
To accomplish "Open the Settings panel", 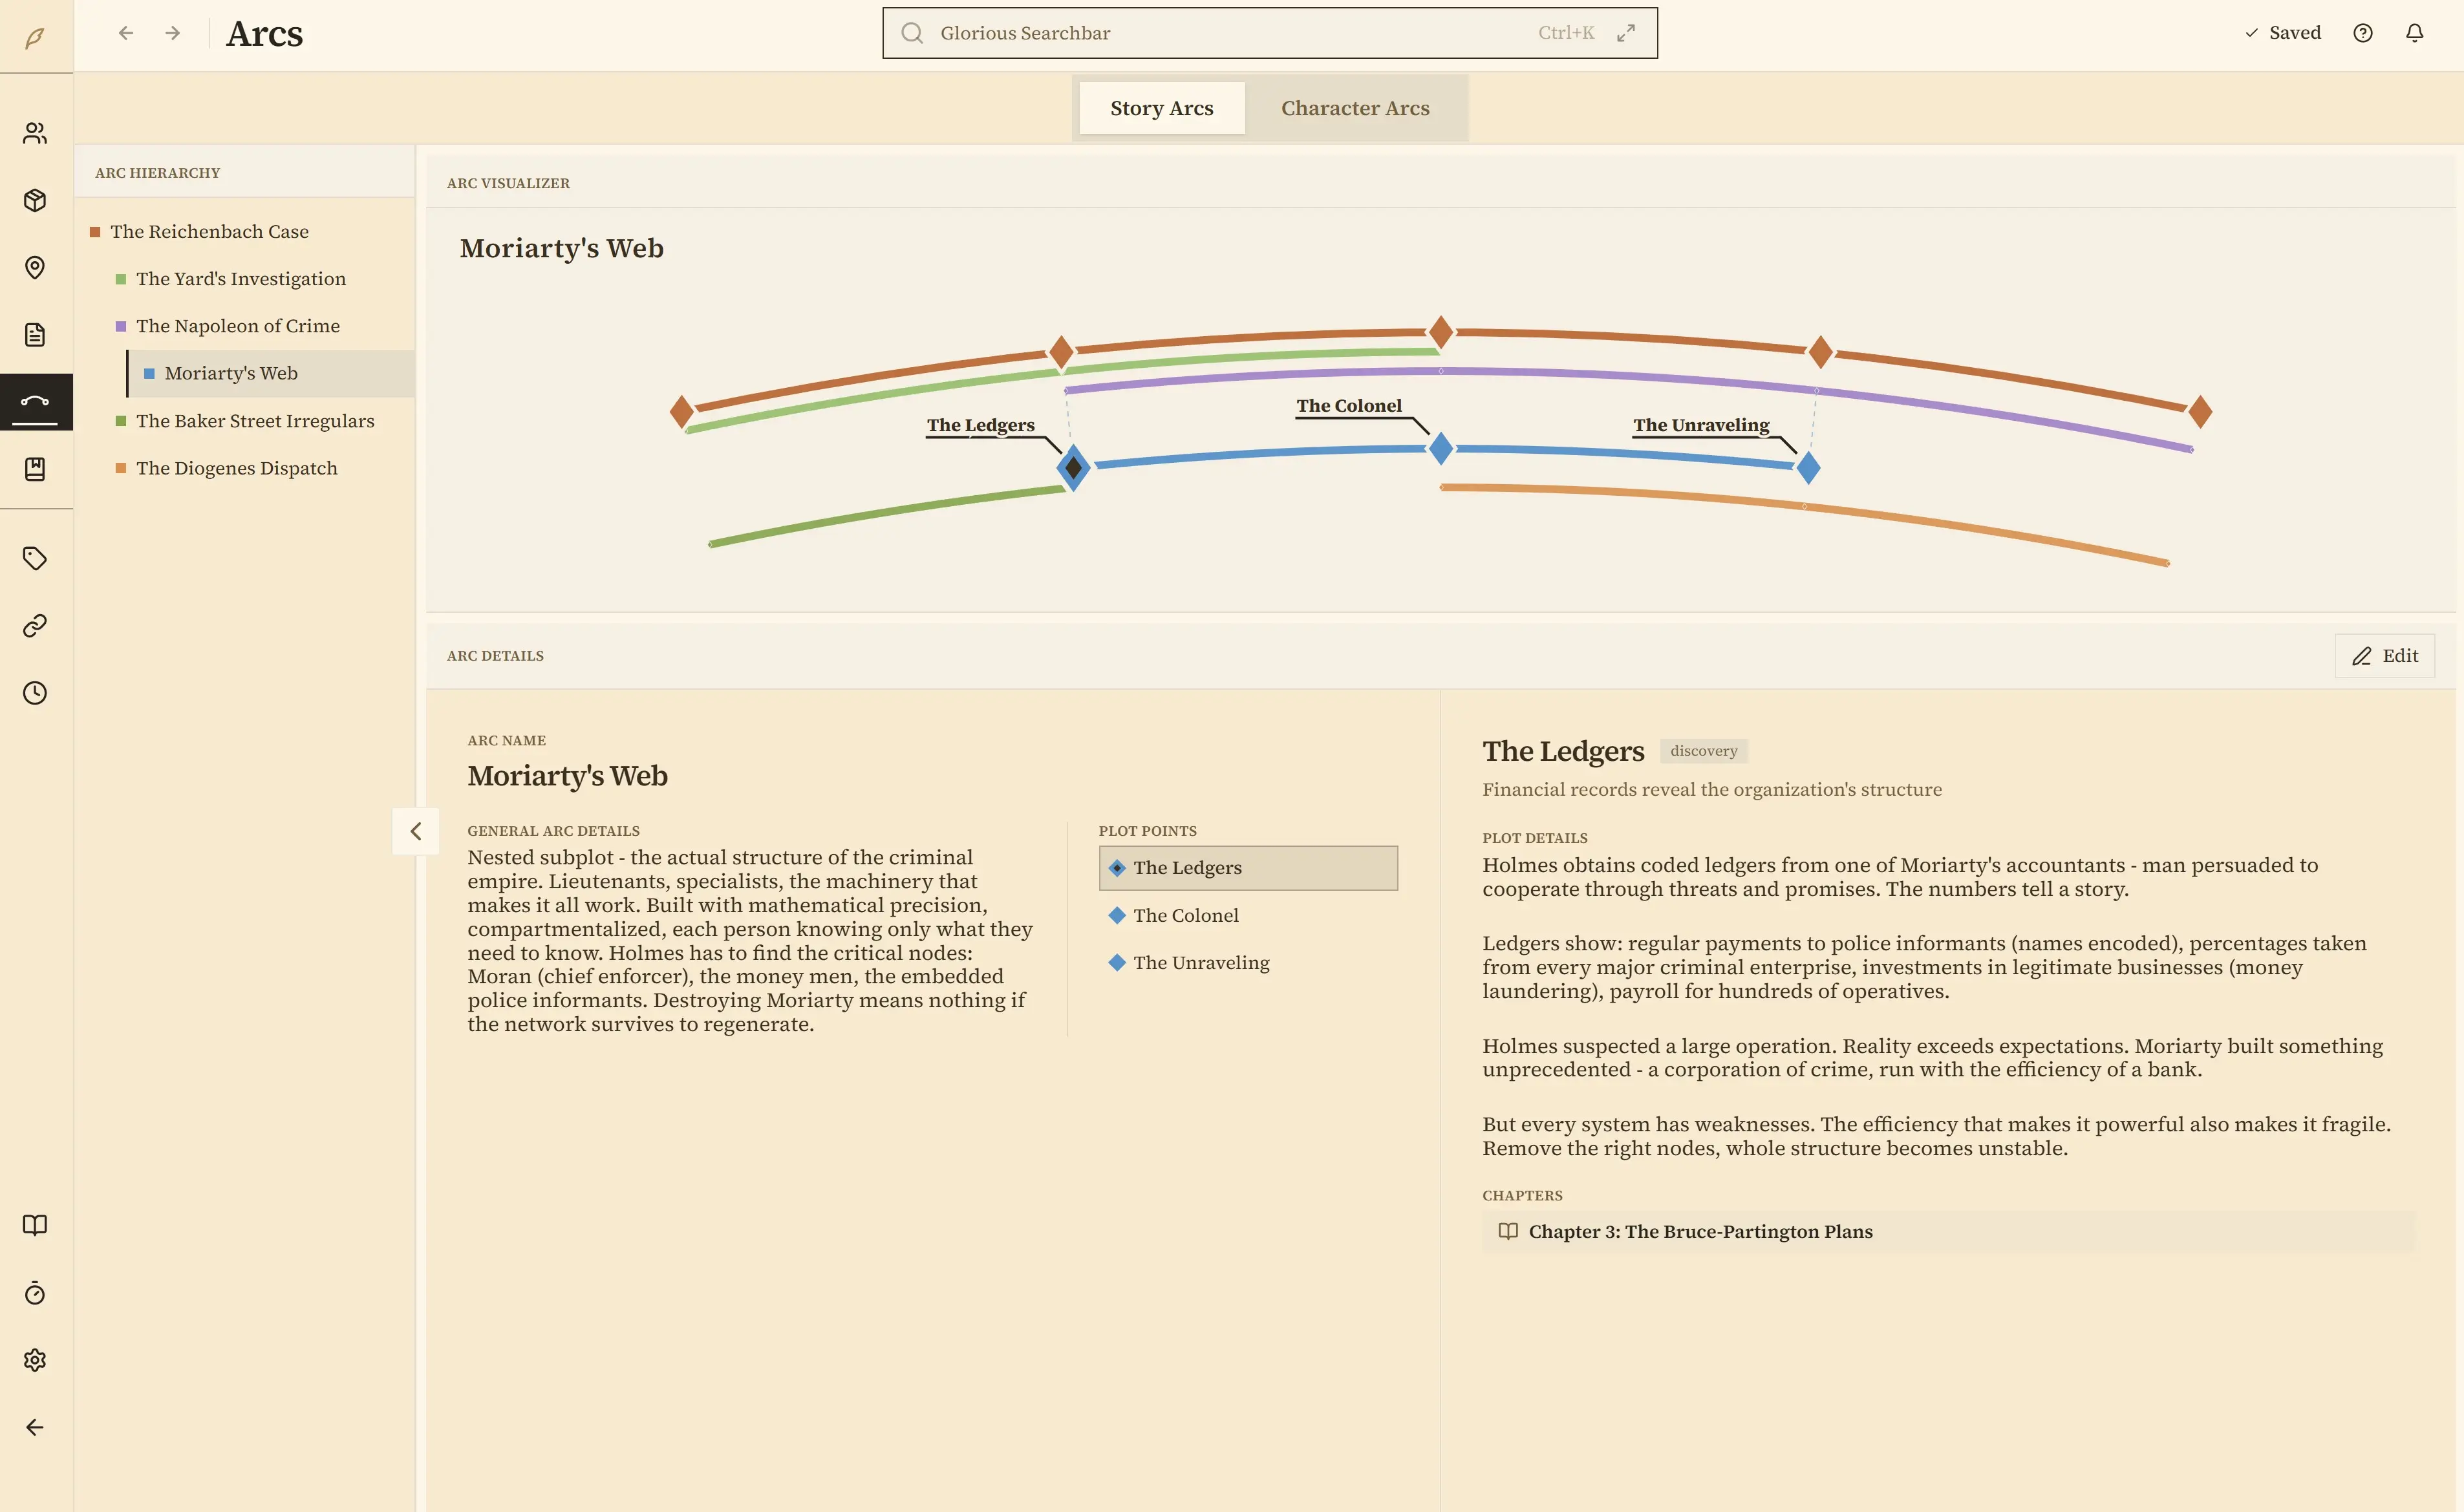I will point(36,1359).
